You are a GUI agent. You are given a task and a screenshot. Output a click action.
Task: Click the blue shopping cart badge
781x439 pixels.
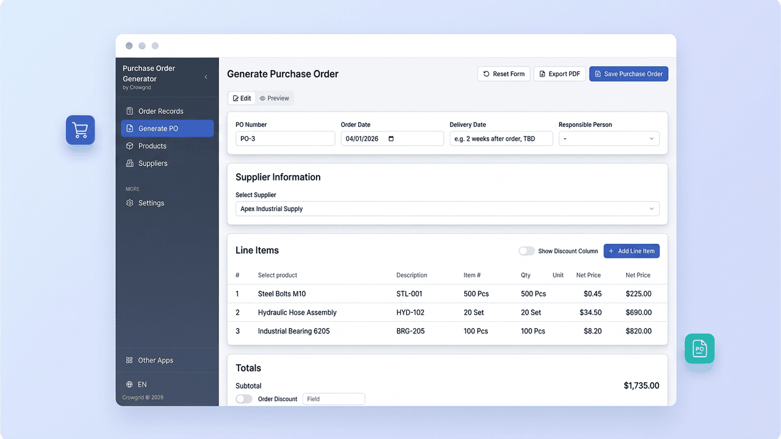point(81,130)
